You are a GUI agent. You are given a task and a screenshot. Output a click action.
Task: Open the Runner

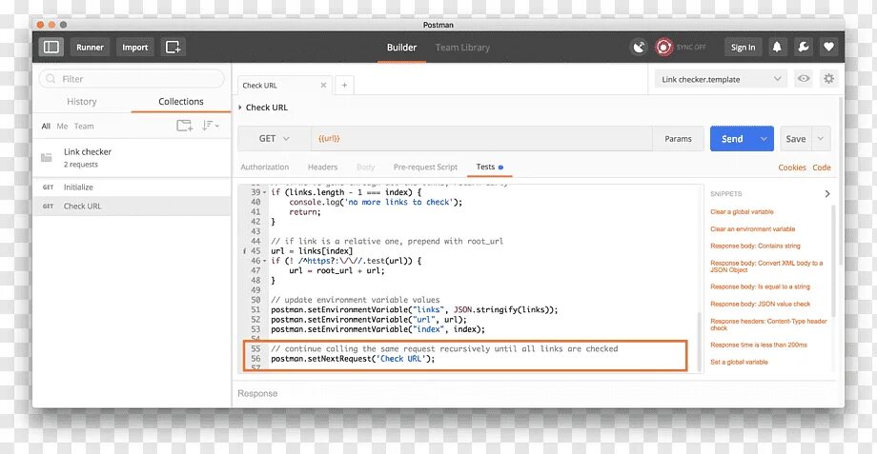click(90, 47)
